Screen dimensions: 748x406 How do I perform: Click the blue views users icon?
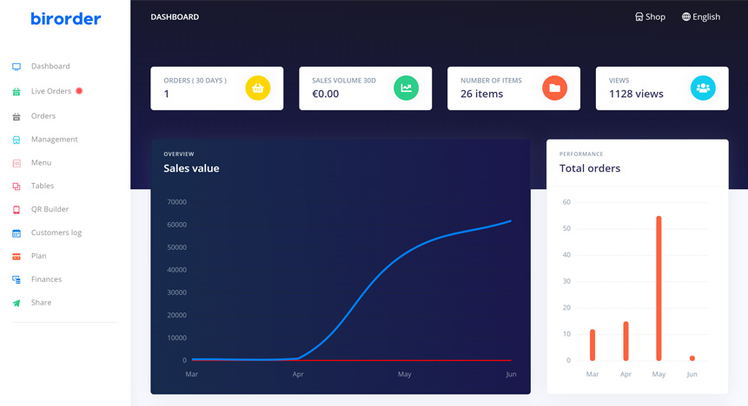703,88
